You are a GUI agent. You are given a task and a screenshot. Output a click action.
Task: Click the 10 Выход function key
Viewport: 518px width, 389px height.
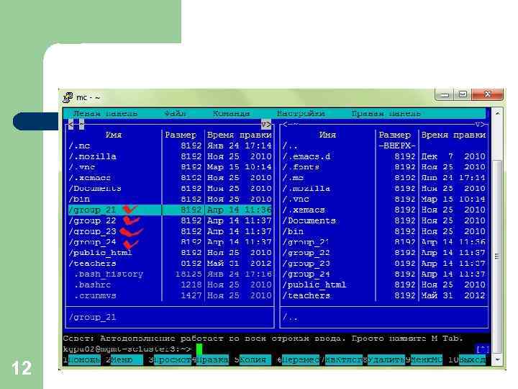[467, 359]
